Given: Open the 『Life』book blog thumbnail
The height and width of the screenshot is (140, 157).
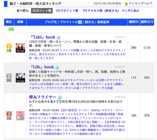Looking at the screenshot, I should [x=20, y=78].
